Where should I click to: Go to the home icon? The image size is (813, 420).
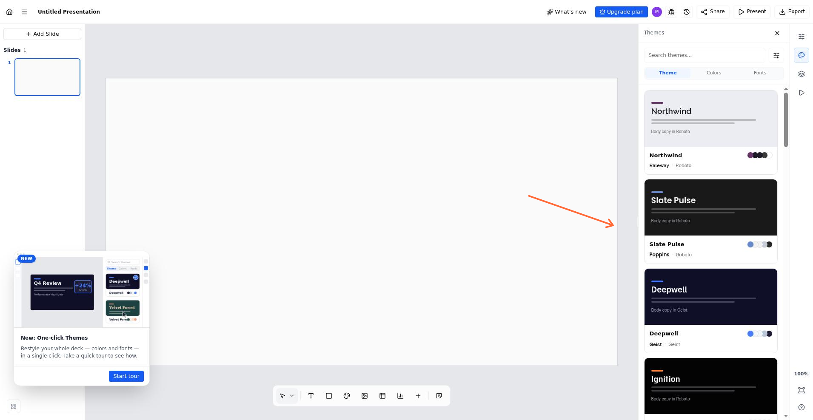point(9,12)
